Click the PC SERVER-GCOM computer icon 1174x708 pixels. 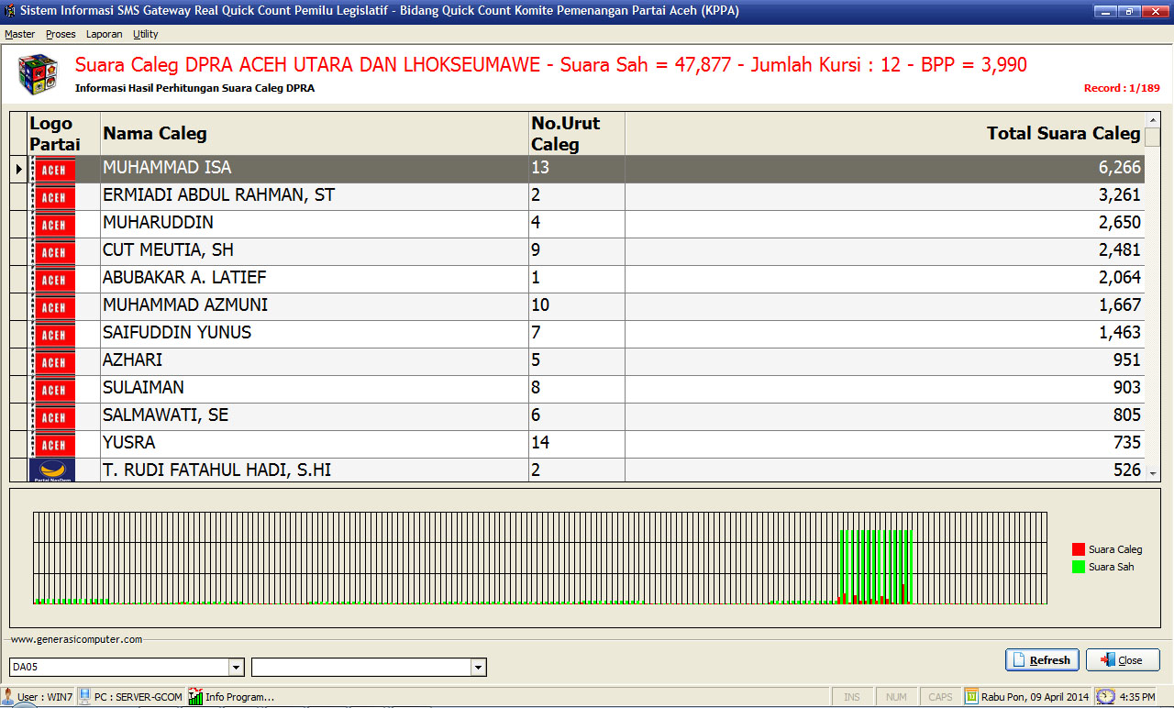pyautogui.click(x=84, y=696)
